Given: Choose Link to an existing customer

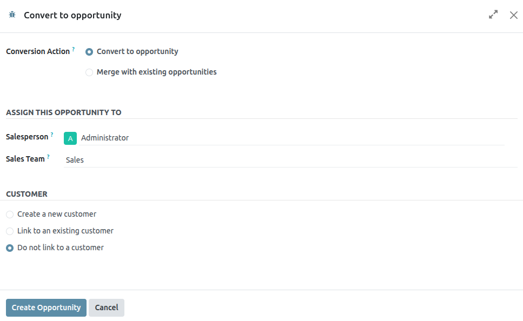Looking at the screenshot, I should coord(10,231).
